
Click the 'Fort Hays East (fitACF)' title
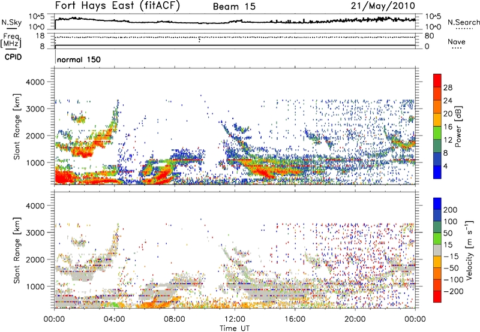pos(118,5)
